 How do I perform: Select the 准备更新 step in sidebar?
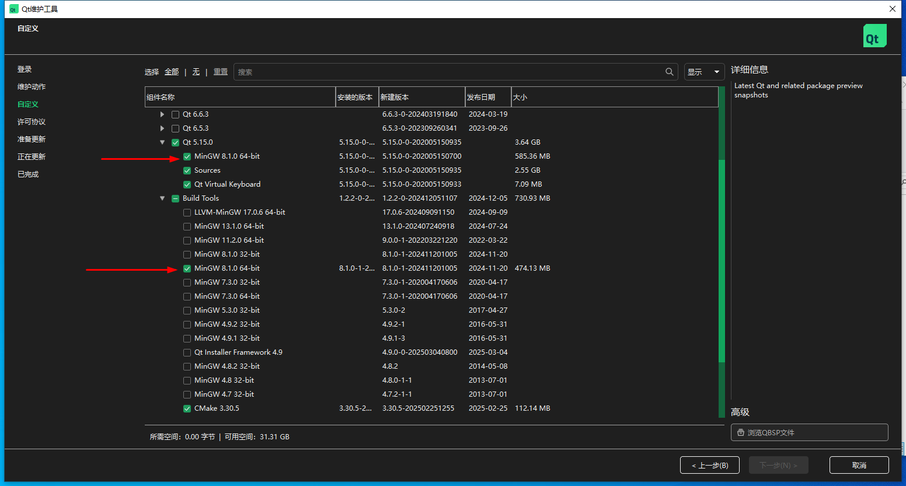point(32,139)
